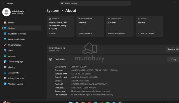Open the 16.0 GB Installed RAM card
Viewport: 179px width, 103px height.
pyautogui.click(x=90, y=26)
